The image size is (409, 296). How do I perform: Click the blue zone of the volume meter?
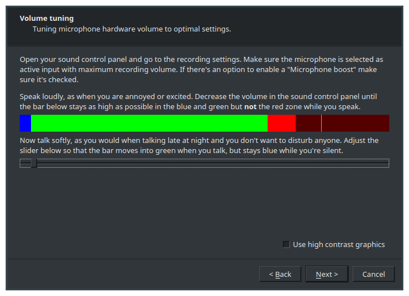click(x=25, y=123)
